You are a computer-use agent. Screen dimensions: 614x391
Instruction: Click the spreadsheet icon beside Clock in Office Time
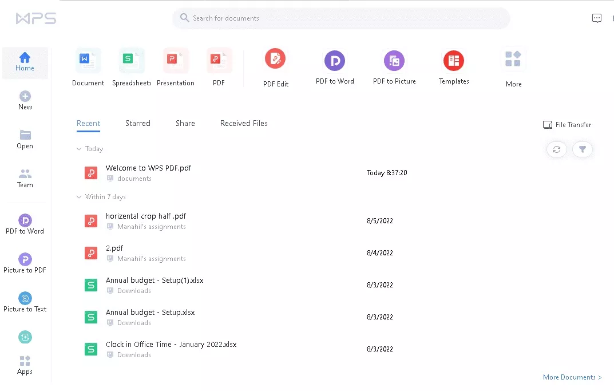91,349
